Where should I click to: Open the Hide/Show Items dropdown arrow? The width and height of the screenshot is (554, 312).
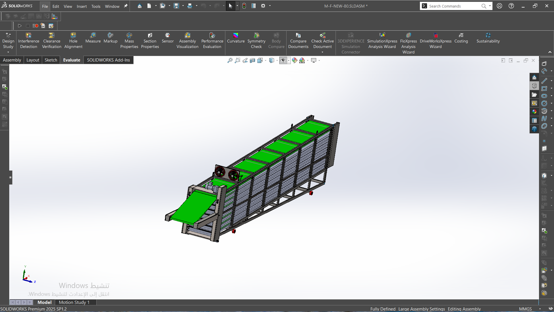pyautogui.click(x=289, y=60)
